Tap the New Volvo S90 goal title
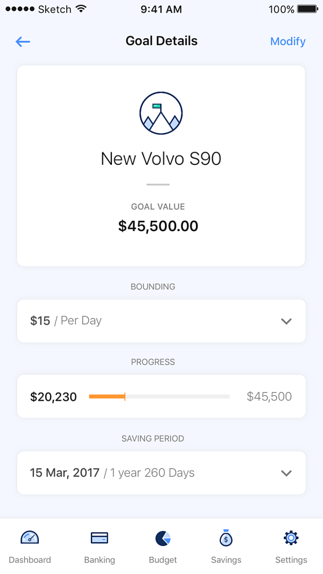Image resolution: width=323 pixels, height=574 pixels. pos(161,158)
